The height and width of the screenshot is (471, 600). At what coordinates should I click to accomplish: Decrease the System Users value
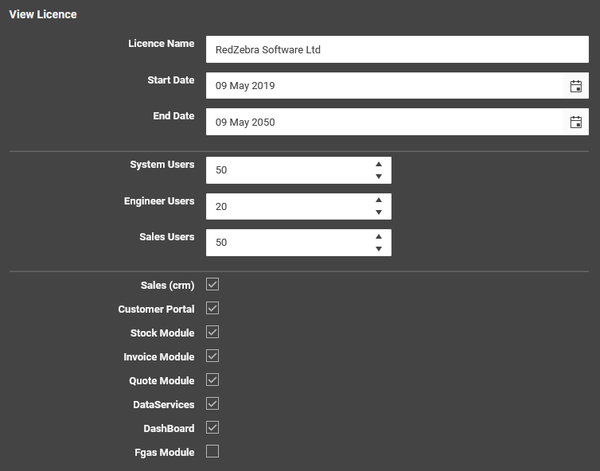click(x=379, y=177)
